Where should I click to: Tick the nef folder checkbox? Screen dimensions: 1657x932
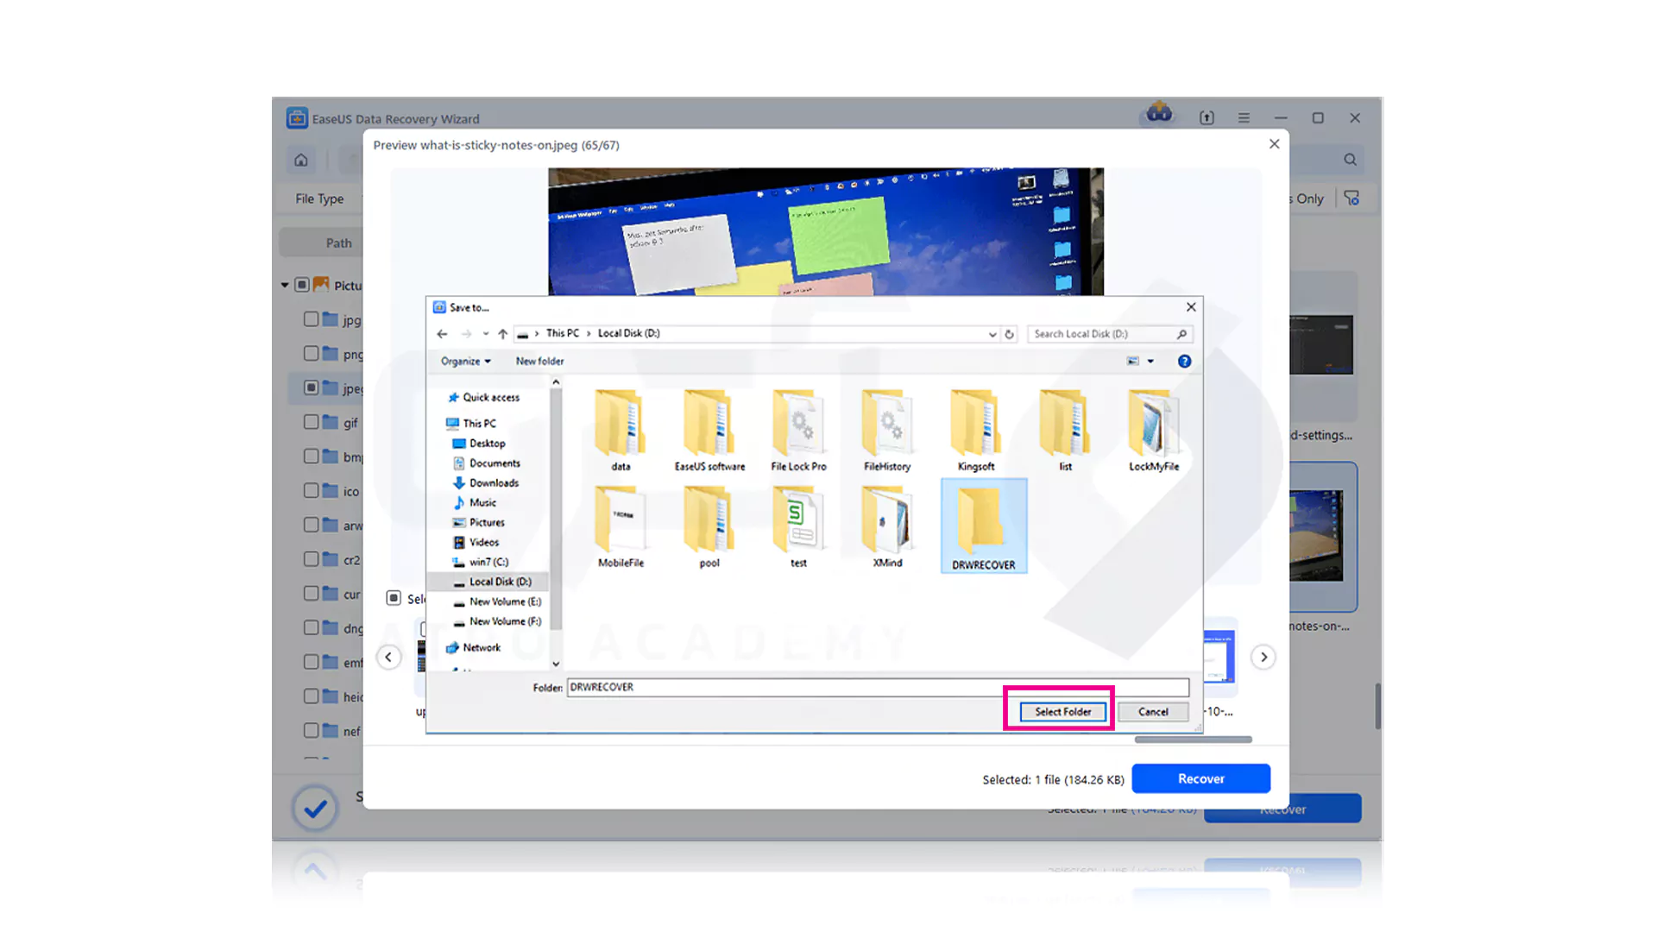tap(312, 731)
